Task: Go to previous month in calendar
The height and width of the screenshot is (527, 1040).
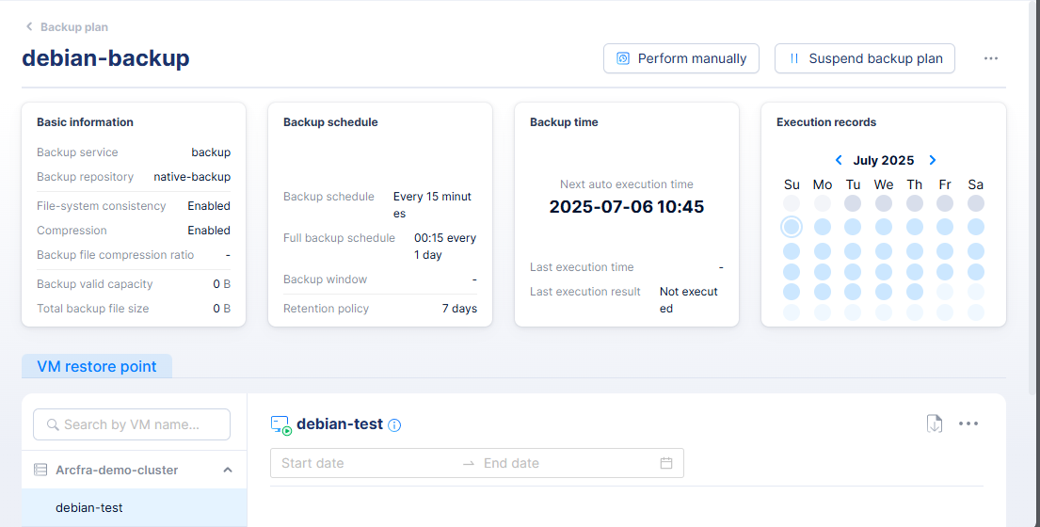Action: pyautogui.click(x=839, y=161)
